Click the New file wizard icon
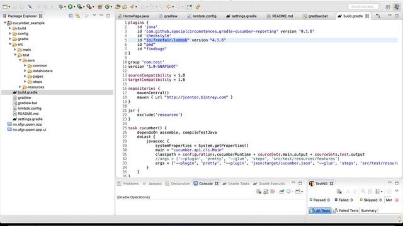The image size is (403, 226). tap(5, 7)
